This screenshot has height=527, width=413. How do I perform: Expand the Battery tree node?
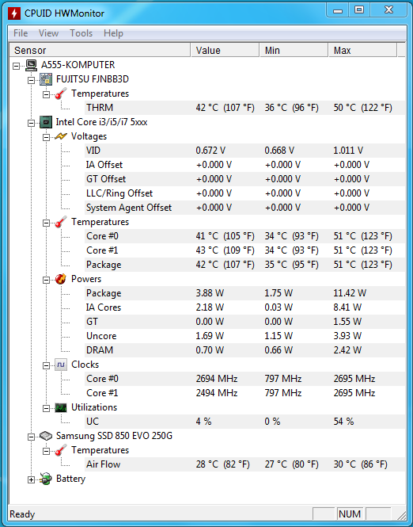31,480
